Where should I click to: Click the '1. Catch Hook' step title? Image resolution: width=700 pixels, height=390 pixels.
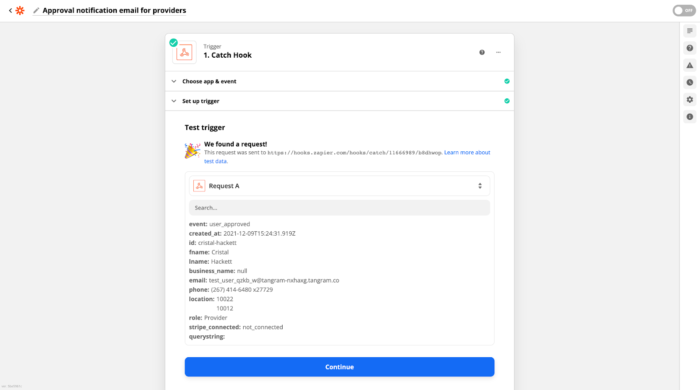pos(227,55)
